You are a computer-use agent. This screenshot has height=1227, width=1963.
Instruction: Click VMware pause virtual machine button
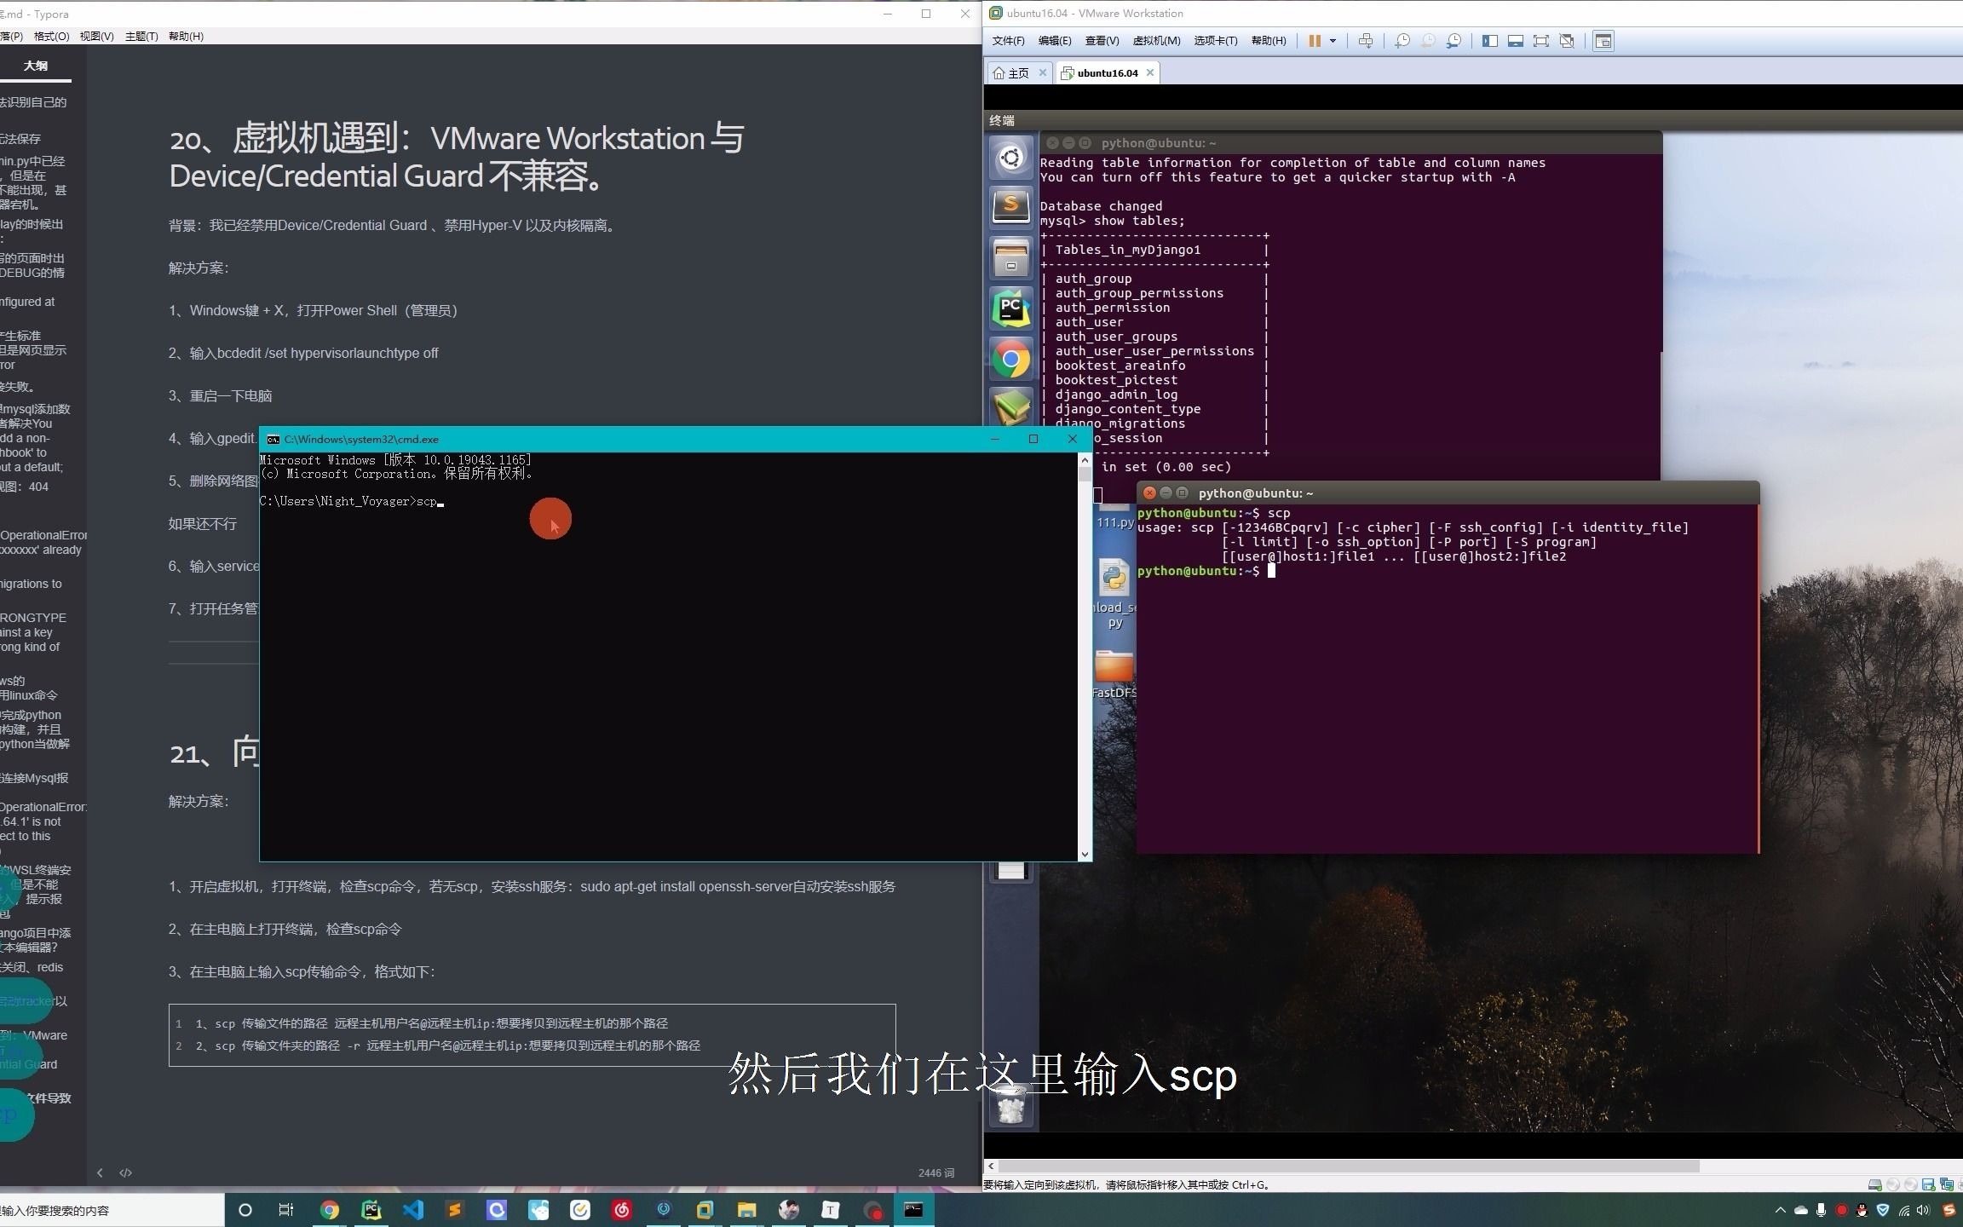tap(1315, 41)
